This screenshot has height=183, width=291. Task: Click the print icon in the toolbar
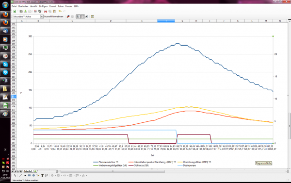click(x=40, y=11)
